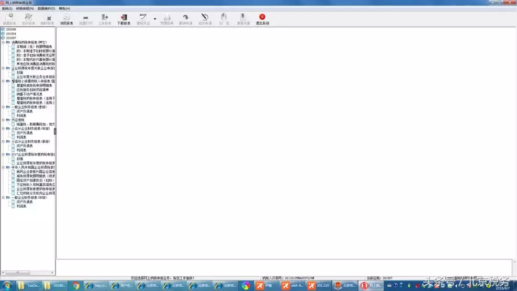Open 企业所得税年度纳税申报表 item
This screenshot has width=517, height=291.
35,163
